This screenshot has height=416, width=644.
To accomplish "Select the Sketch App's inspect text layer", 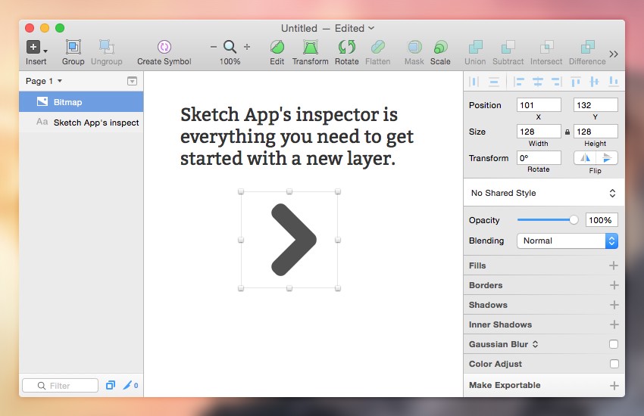I will [95, 123].
